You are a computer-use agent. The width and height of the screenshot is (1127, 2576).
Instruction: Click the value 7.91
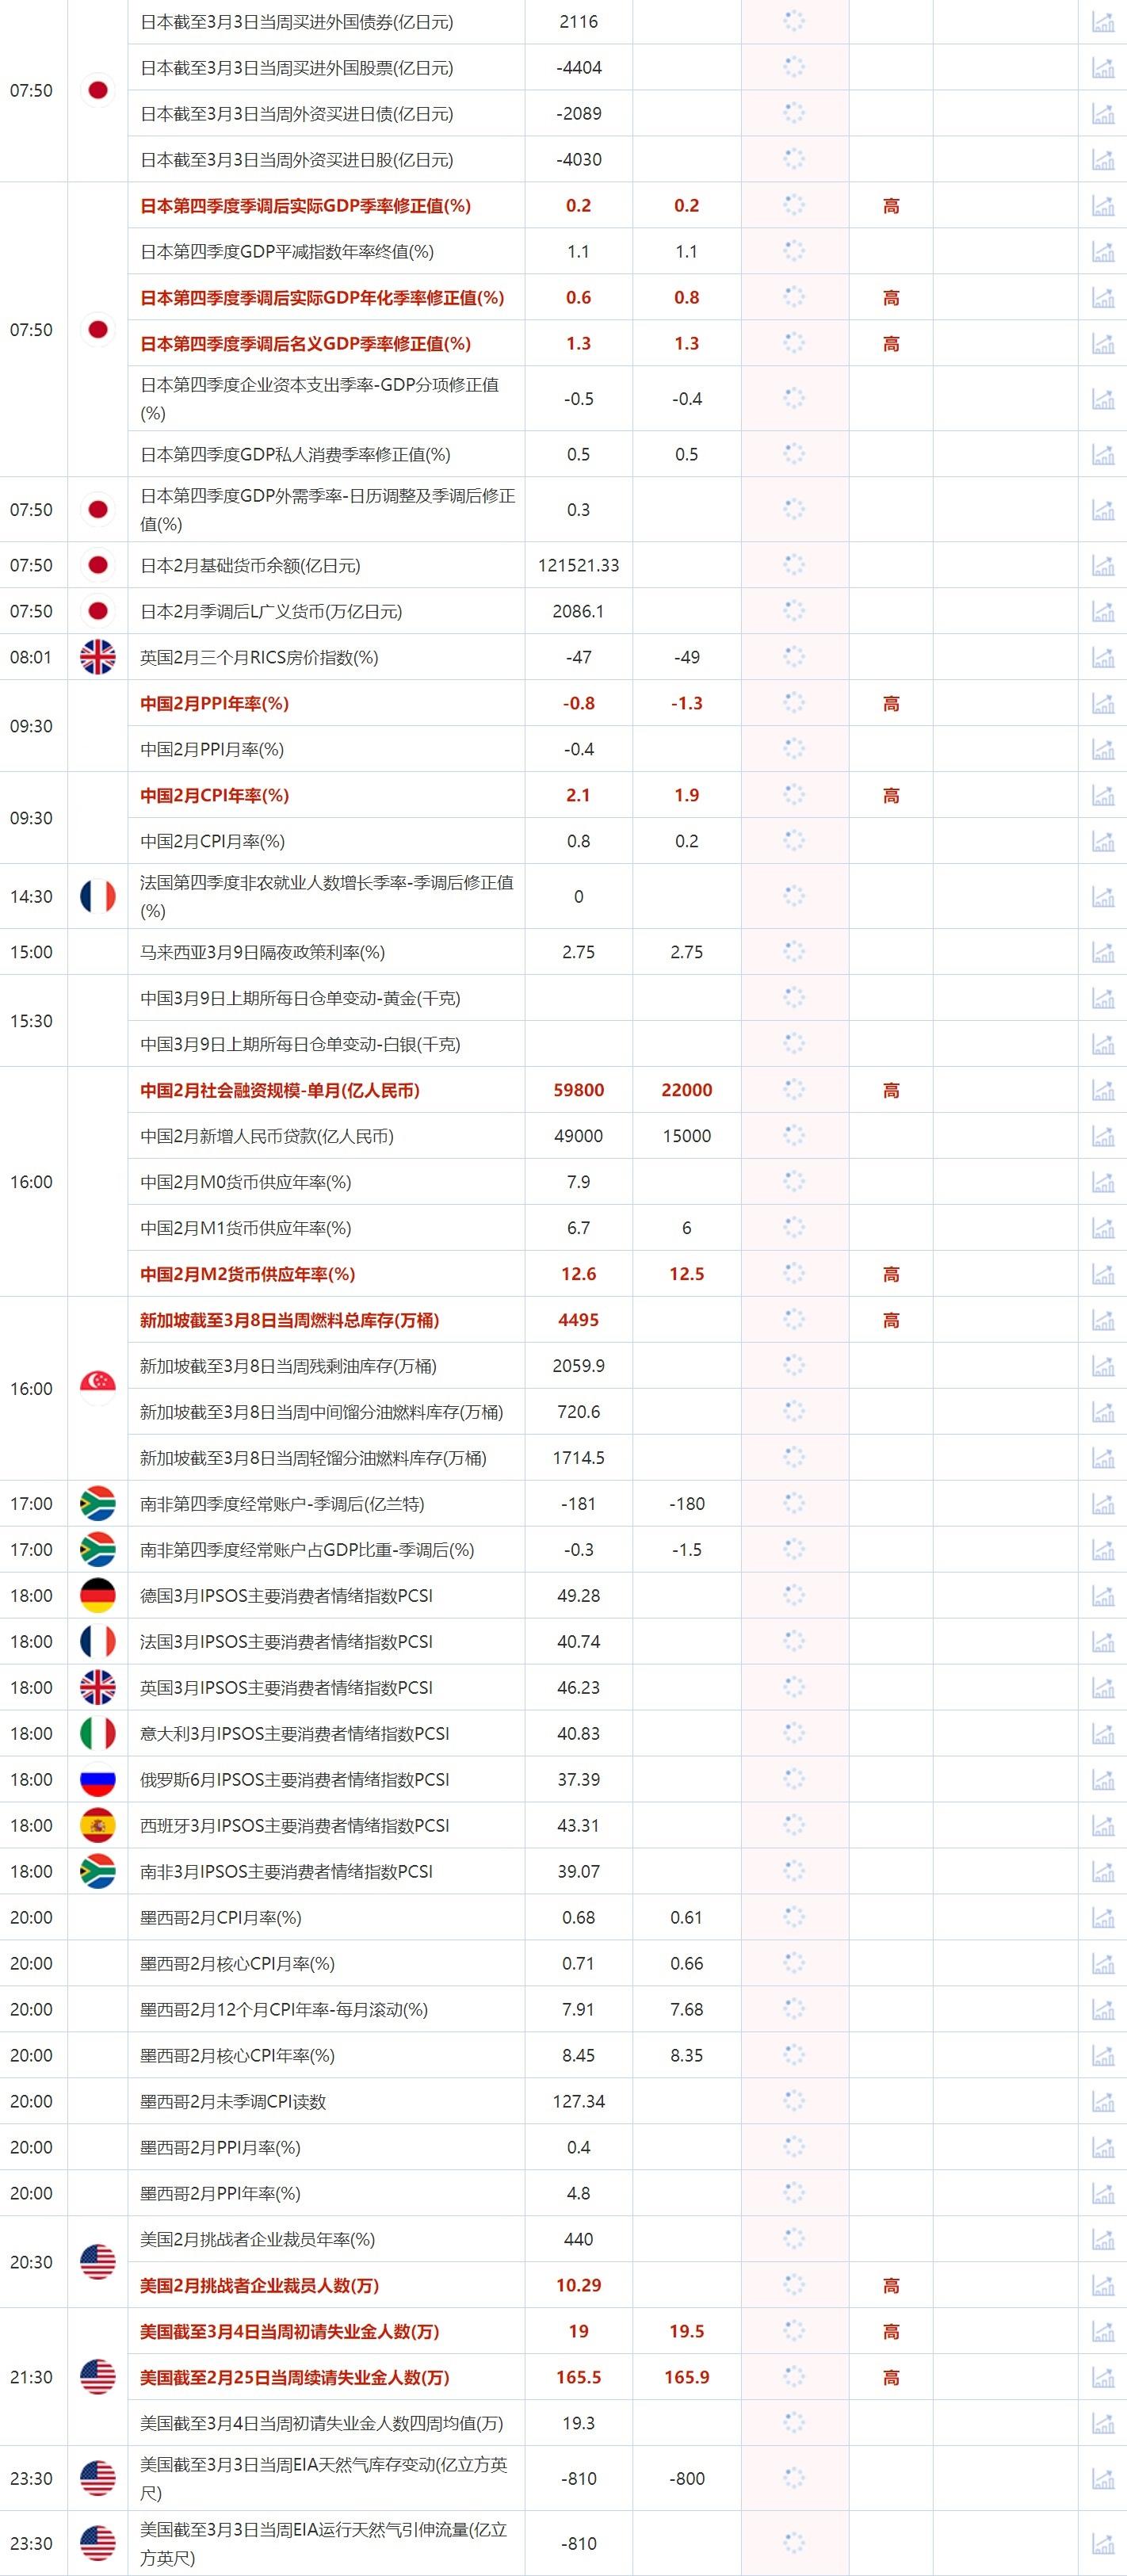(x=579, y=2010)
